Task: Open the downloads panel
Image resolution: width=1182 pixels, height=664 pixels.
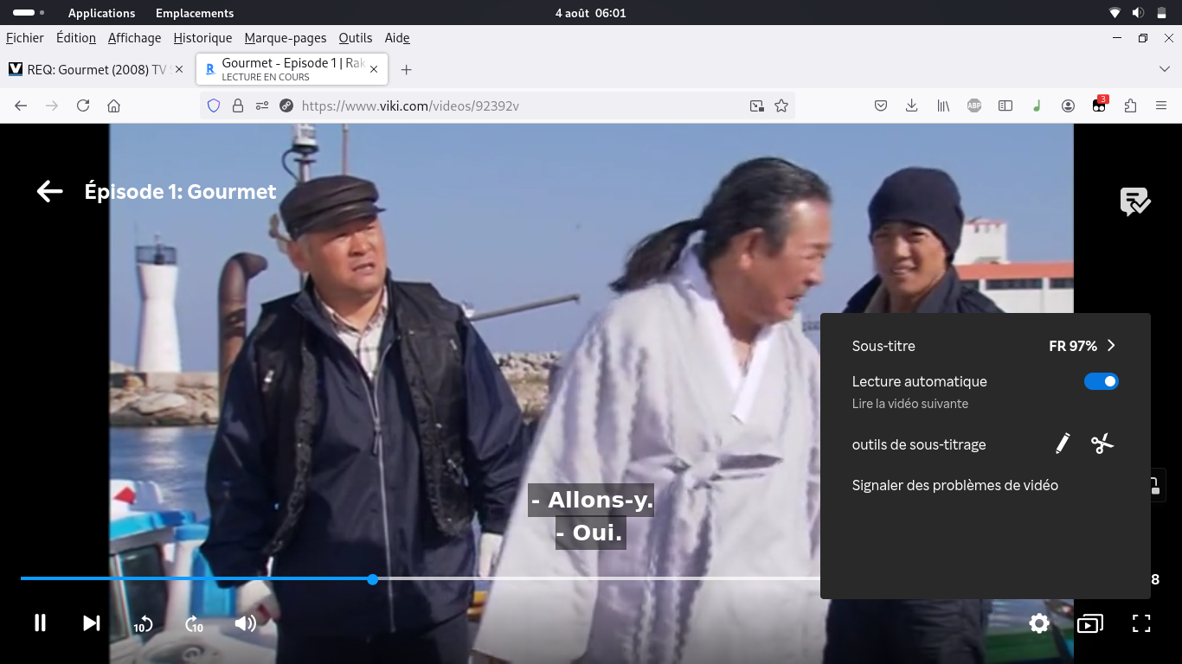Action: (911, 105)
